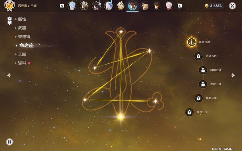This screenshot has height=151, width=242.
Task: Click the star inside the clover-shaped outline
Action: pyautogui.click(x=156, y=101)
